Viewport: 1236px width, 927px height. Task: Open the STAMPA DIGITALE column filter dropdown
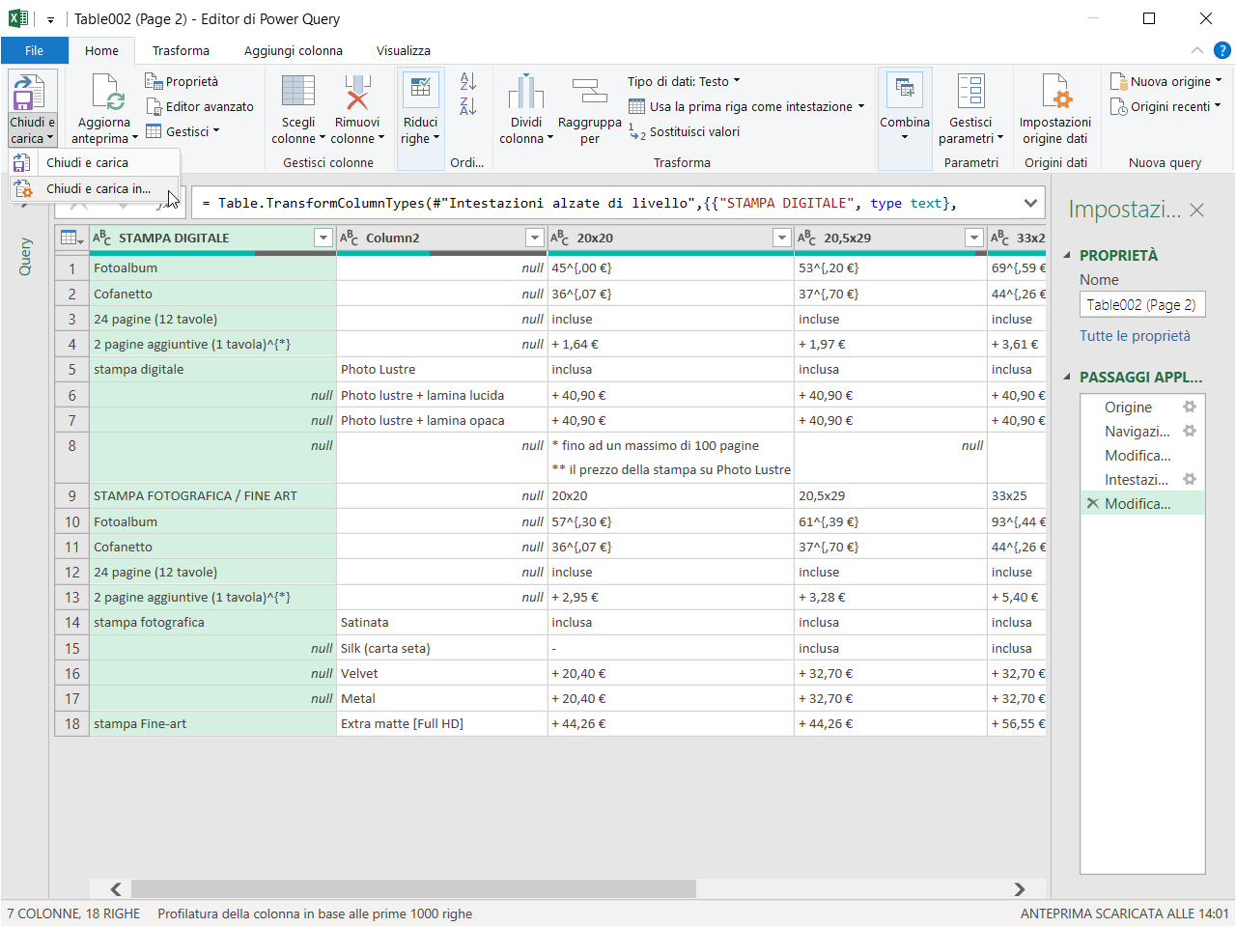tap(323, 238)
